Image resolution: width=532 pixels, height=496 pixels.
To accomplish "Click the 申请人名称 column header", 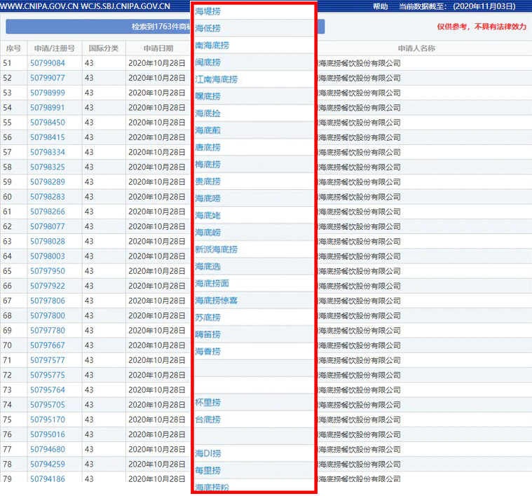I will (x=416, y=48).
